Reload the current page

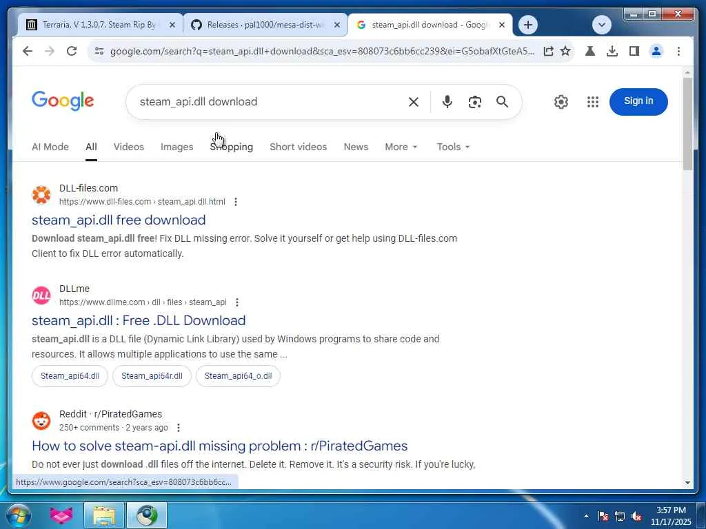click(72, 51)
